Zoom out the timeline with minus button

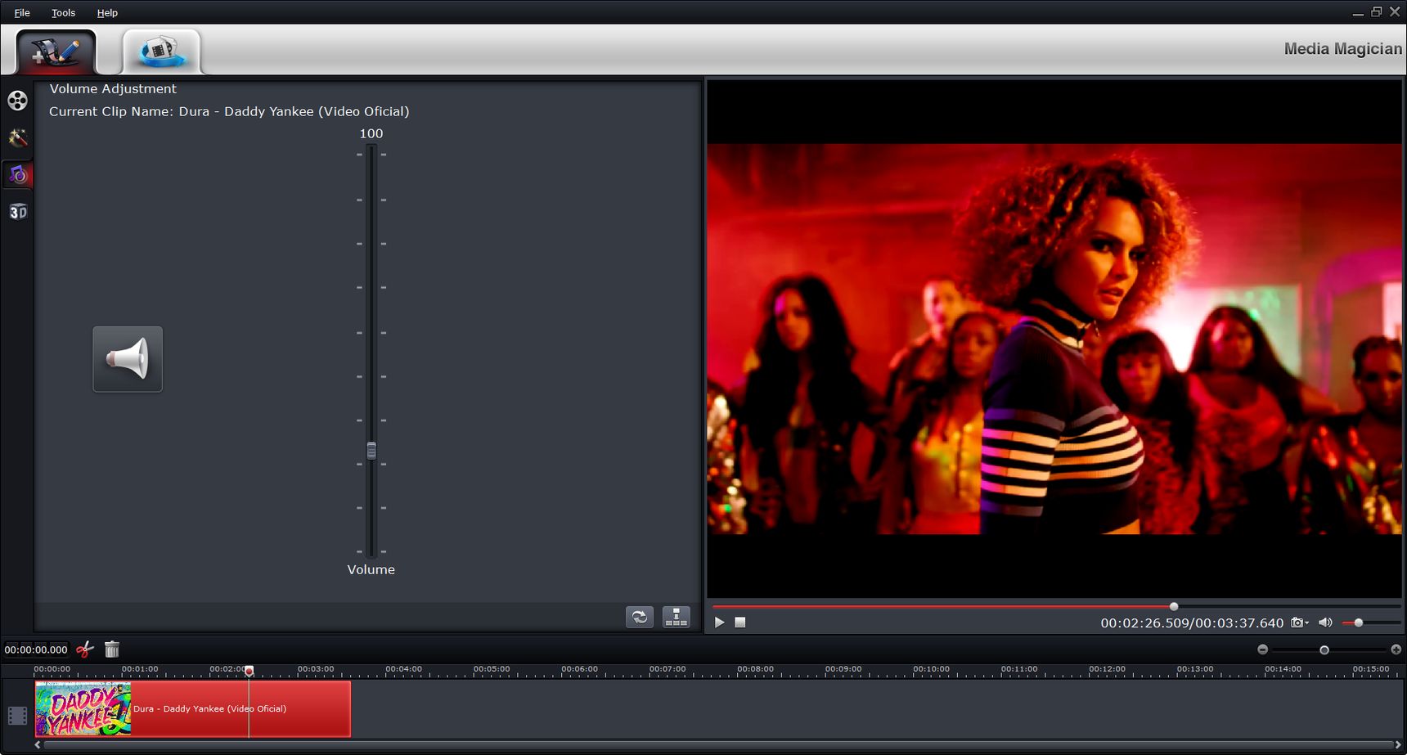pyautogui.click(x=1263, y=649)
